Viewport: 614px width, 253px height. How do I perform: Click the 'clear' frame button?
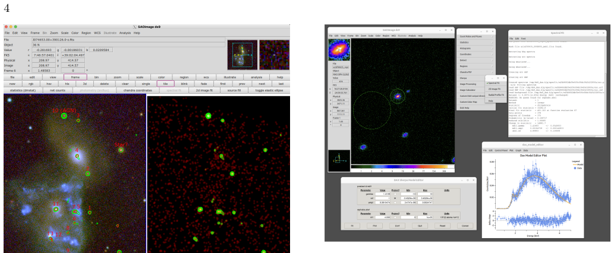pyautogui.click(x=125, y=84)
